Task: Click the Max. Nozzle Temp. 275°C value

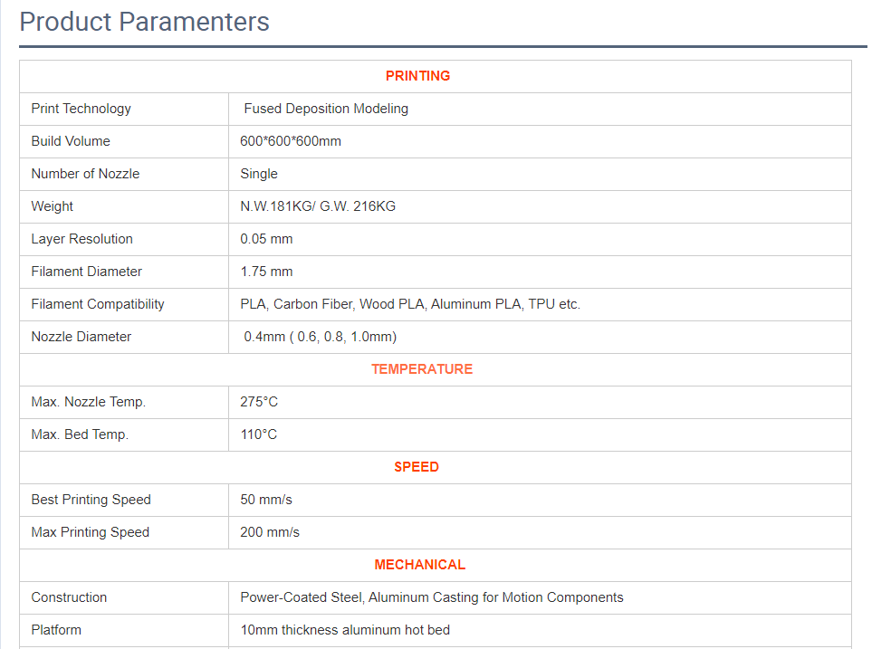Action: click(x=259, y=402)
